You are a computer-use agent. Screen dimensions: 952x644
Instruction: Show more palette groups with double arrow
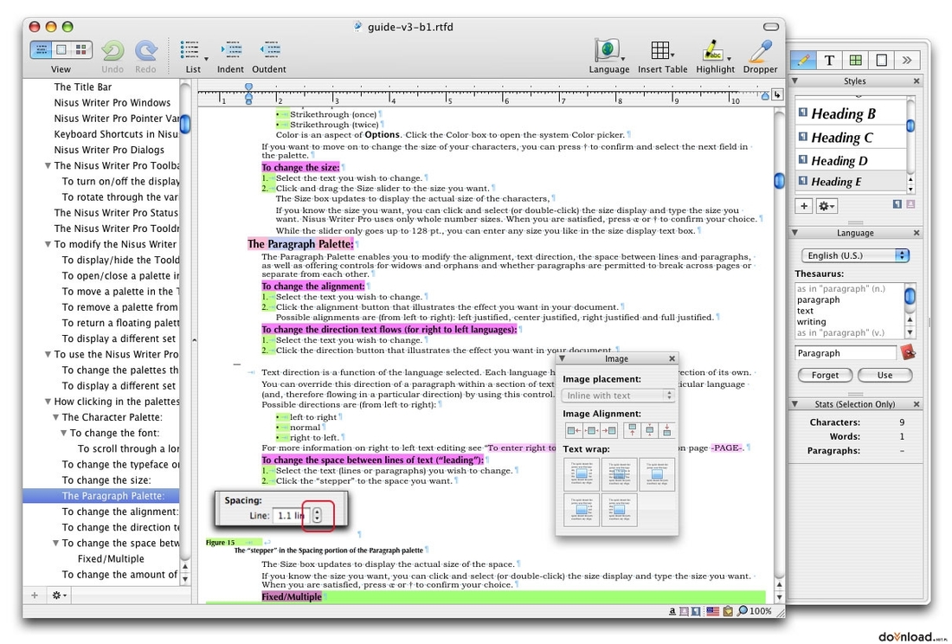(907, 60)
